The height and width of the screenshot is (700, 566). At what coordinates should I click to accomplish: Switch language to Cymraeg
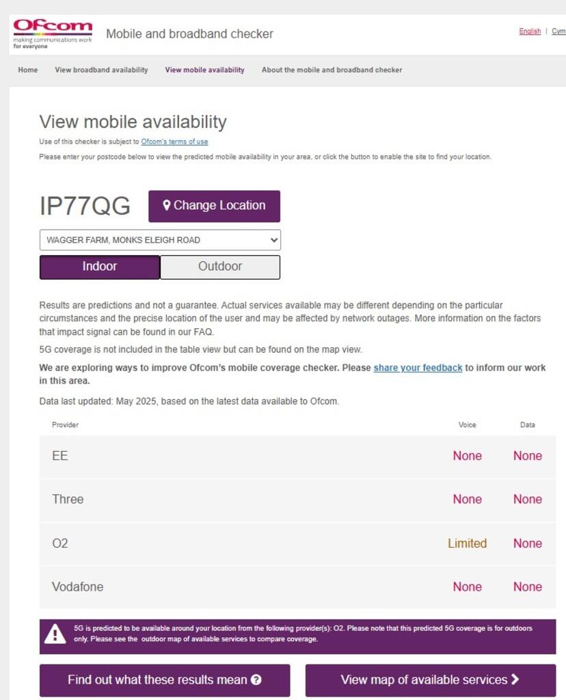click(558, 31)
